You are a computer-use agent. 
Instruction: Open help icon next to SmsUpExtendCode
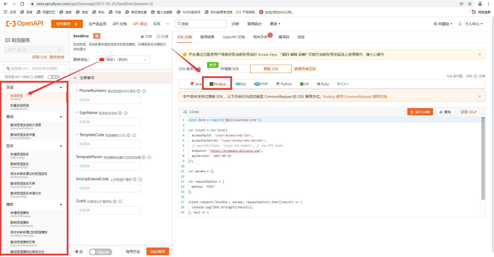tap(135, 179)
